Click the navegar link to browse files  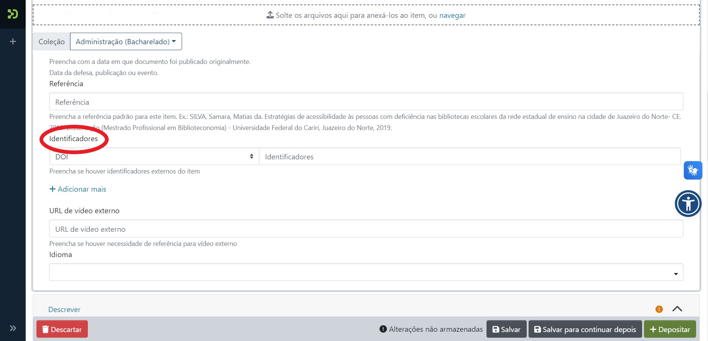click(452, 16)
